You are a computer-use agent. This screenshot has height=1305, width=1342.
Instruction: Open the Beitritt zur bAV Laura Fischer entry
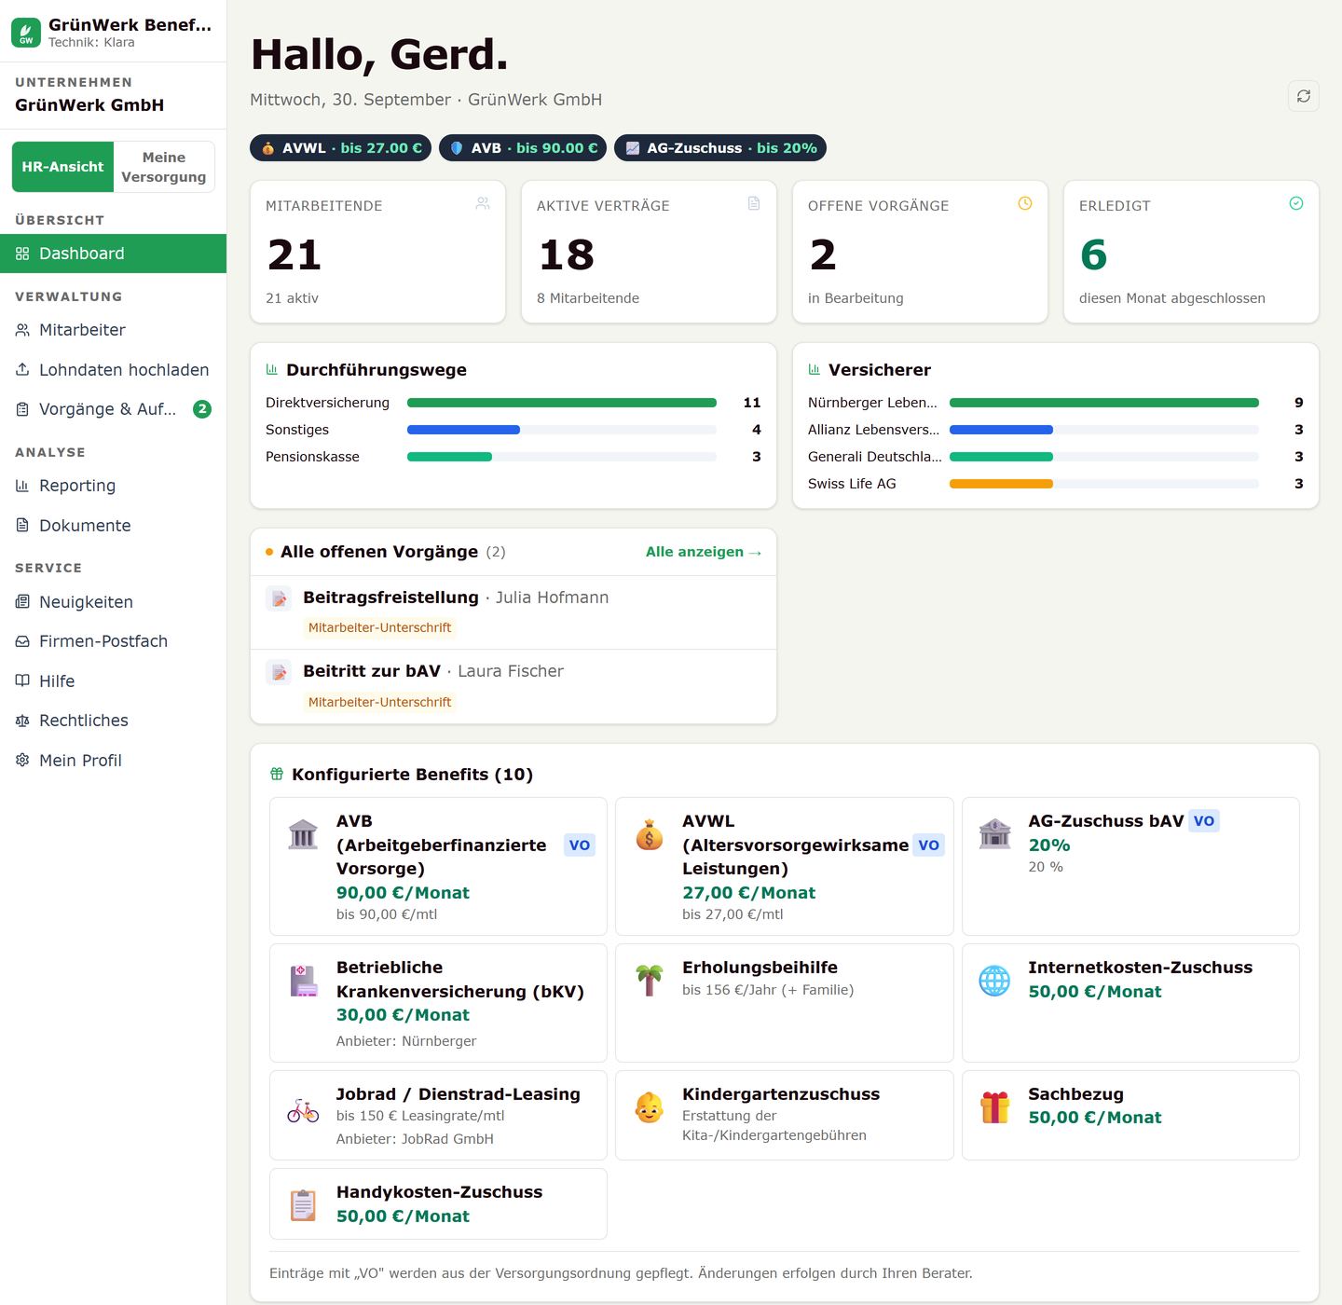tap(514, 686)
